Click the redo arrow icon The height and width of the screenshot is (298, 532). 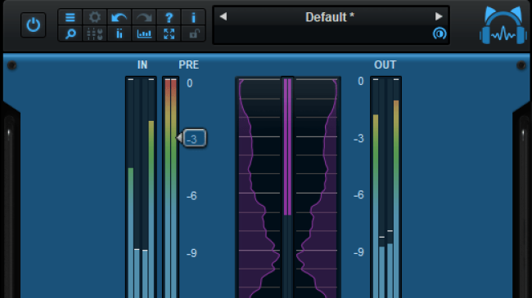coord(144,17)
